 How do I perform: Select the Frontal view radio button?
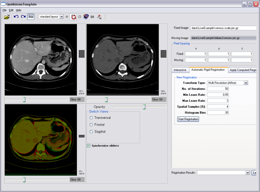tap(91, 125)
